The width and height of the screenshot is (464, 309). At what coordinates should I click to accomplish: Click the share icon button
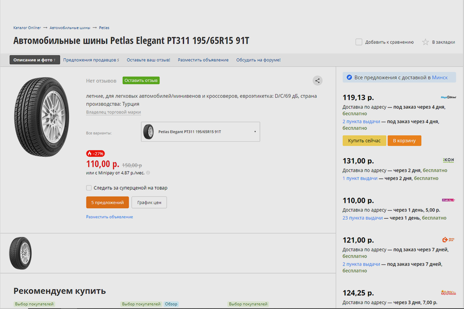click(x=317, y=81)
